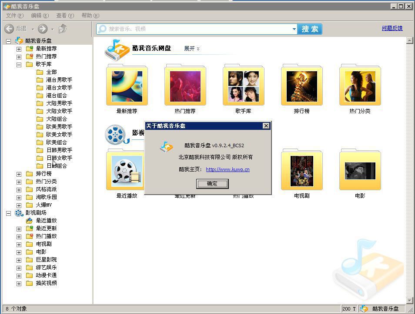Image resolution: width=415 pixels, height=314 pixels.
Task: Open the 查看 menu
Action: tap(65, 16)
